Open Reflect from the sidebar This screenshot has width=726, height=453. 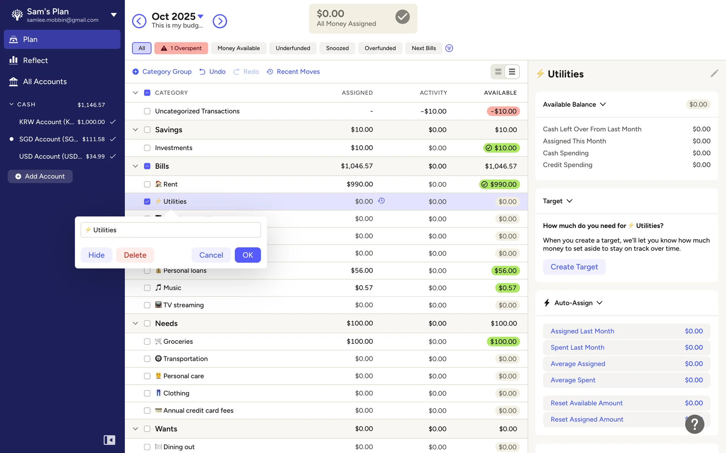point(35,60)
